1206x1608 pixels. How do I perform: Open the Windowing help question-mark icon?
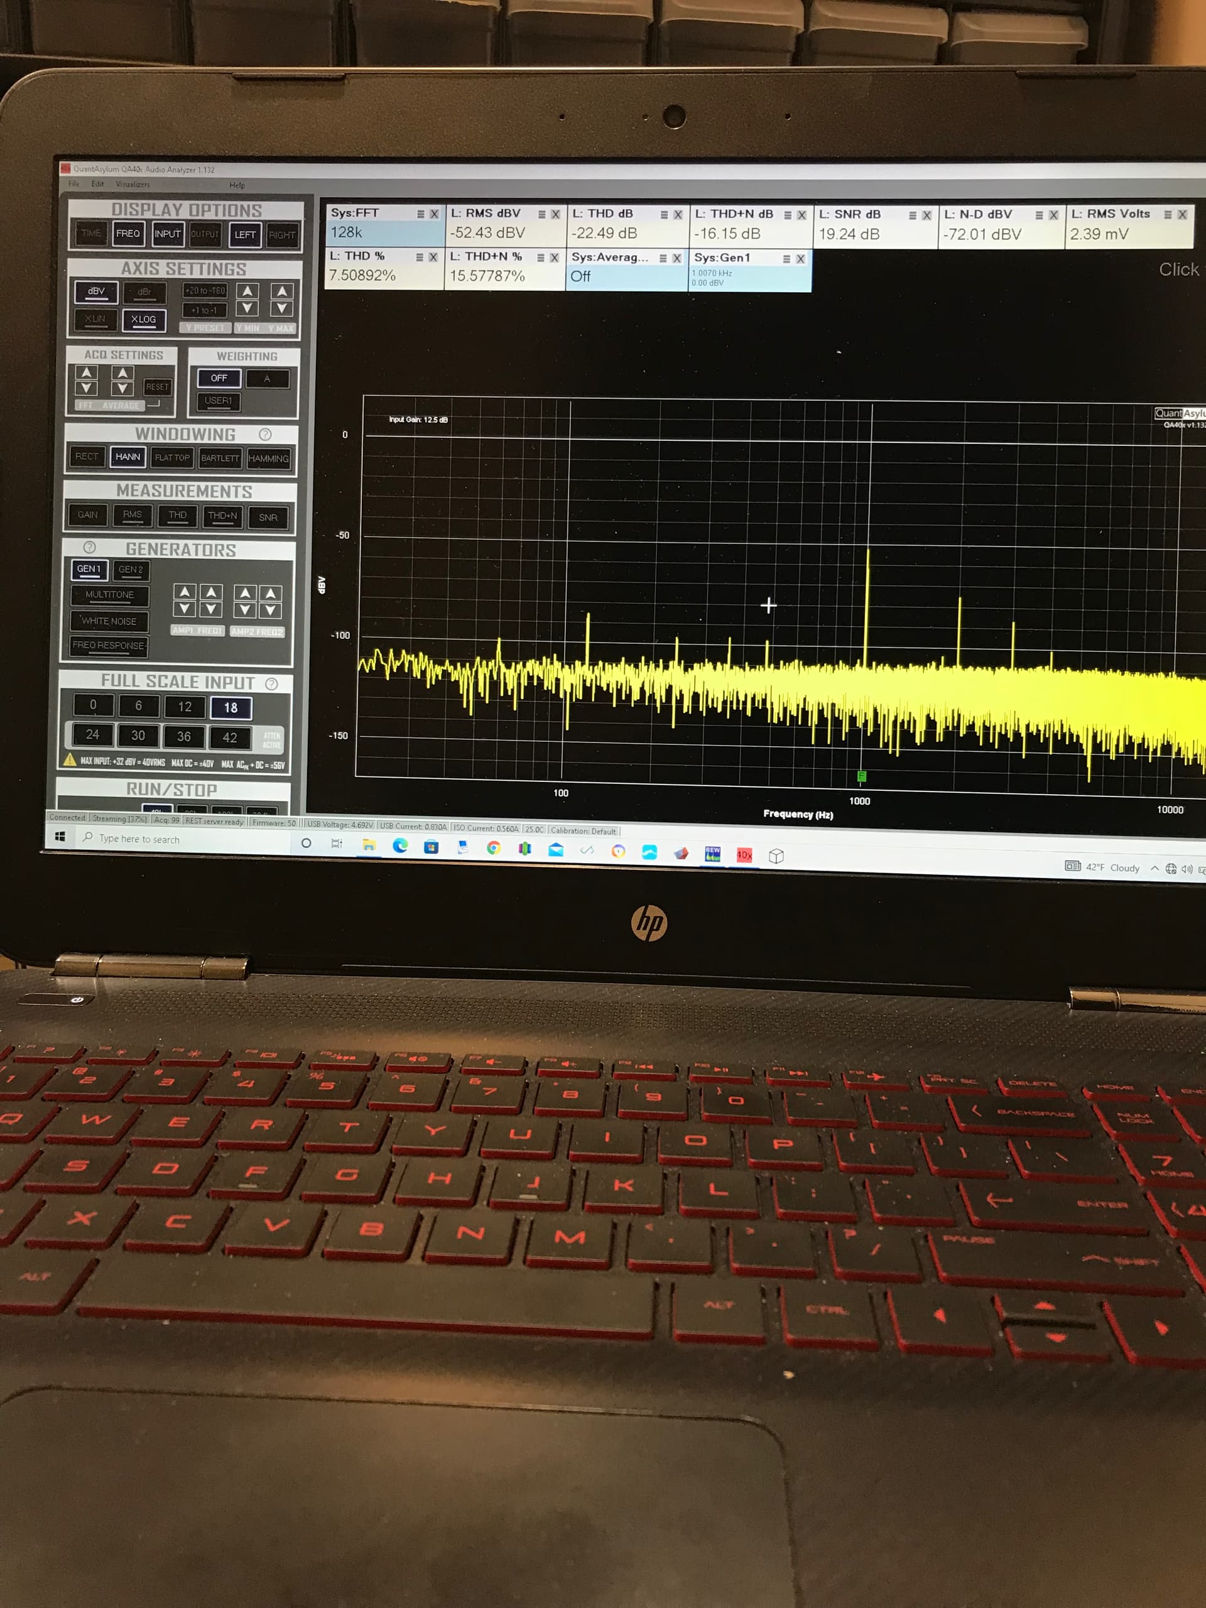point(265,434)
